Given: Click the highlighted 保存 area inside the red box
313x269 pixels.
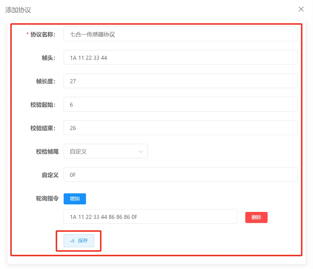Looking at the screenshot, I should pyautogui.click(x=79, y=241).
